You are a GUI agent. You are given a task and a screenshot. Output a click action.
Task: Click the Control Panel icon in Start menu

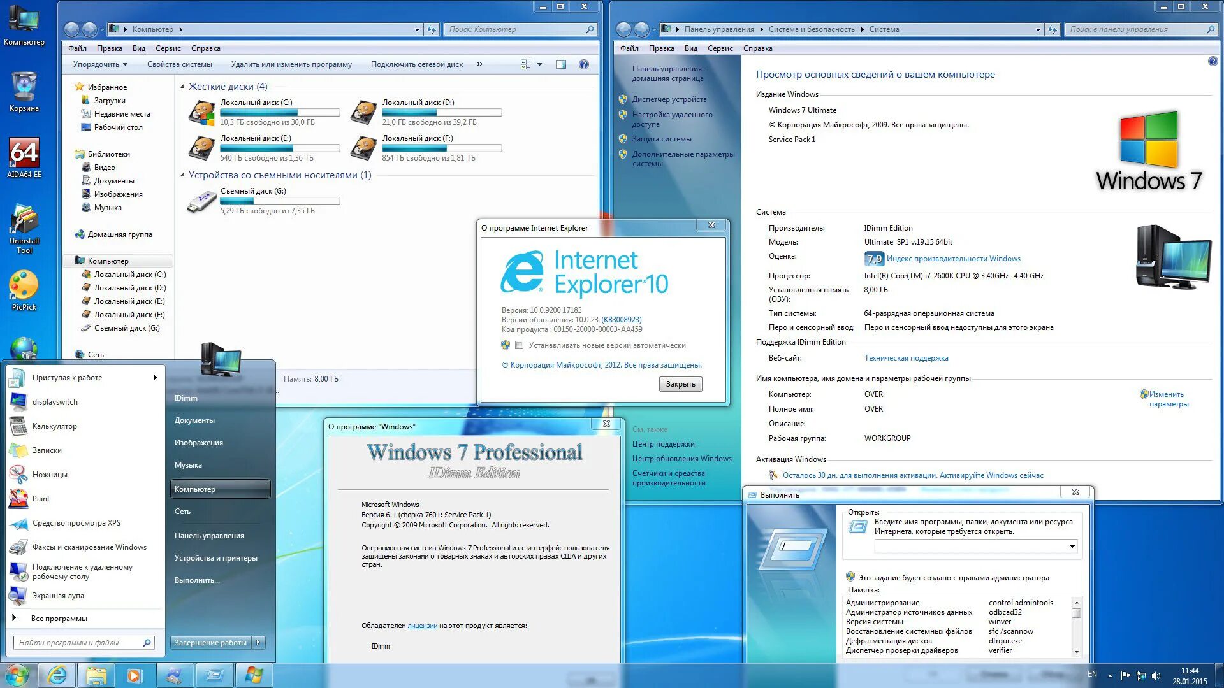point(209,534)
